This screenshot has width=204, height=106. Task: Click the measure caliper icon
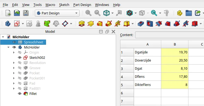(x=166, y=13)
